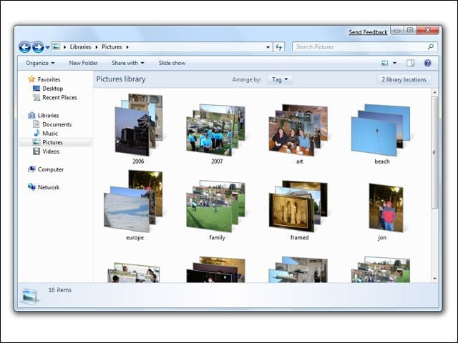
Task: Click the Network globe icon
Action: (x=31, y=187)
